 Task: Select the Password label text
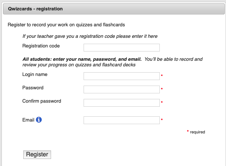[33, 88]
